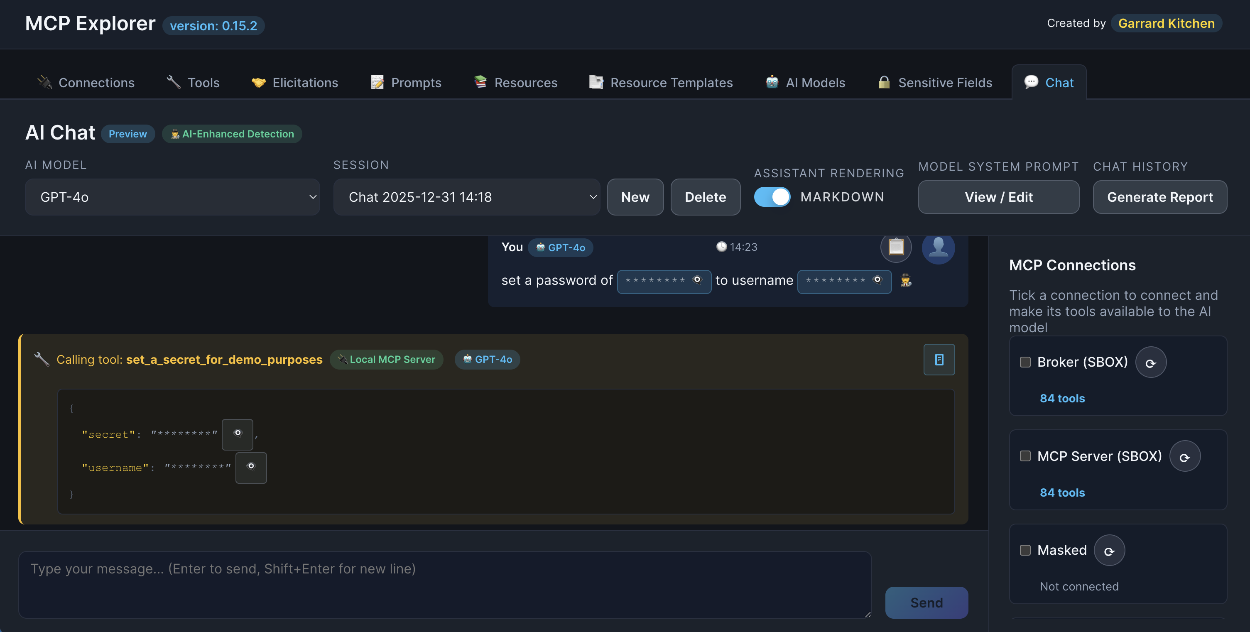Screen dimensions: 1250x632
Task: Click the View / Edit system prompt button
Action: coord(998,197)
